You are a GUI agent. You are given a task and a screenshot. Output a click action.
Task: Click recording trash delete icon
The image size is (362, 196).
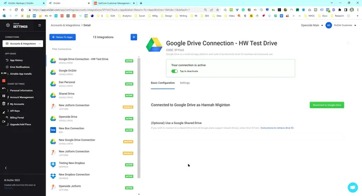click(4, 104)
